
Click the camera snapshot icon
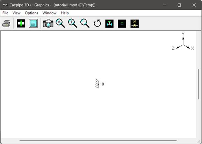[x=48, y=23]
